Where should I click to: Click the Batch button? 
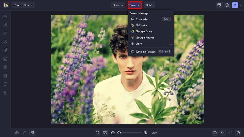[149, 5]
